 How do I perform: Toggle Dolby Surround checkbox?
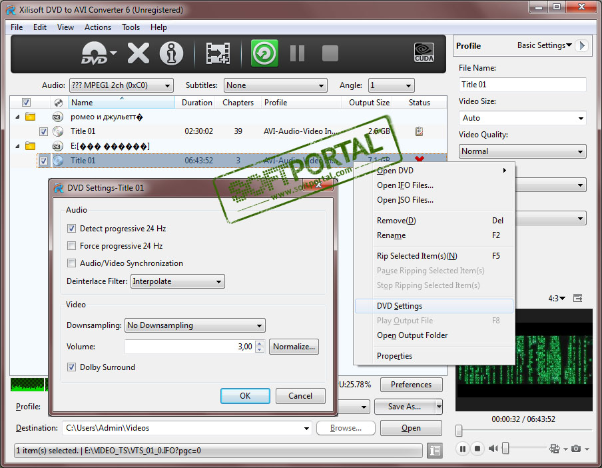[x=71, y=367]
